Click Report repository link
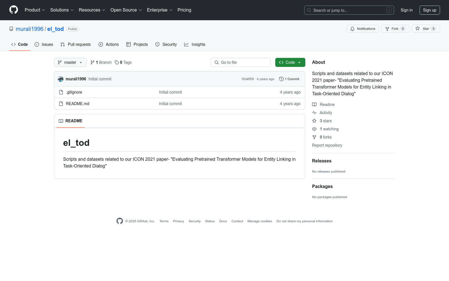The width and height of the screenshot is (449, 281). (x=327, y=145)
